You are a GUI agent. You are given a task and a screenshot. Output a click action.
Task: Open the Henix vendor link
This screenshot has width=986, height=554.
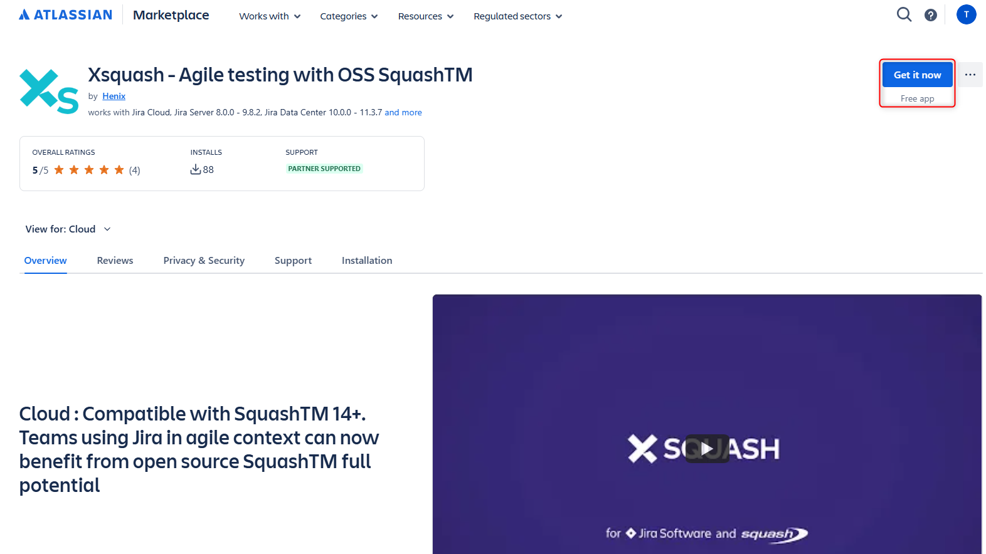point(114,96)
